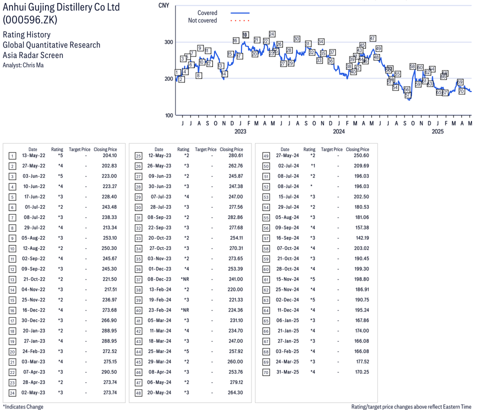Click the *1 rating in the 02-Jul-24 row
Viewport: 477px width, 410px height.
click(312, 166)
